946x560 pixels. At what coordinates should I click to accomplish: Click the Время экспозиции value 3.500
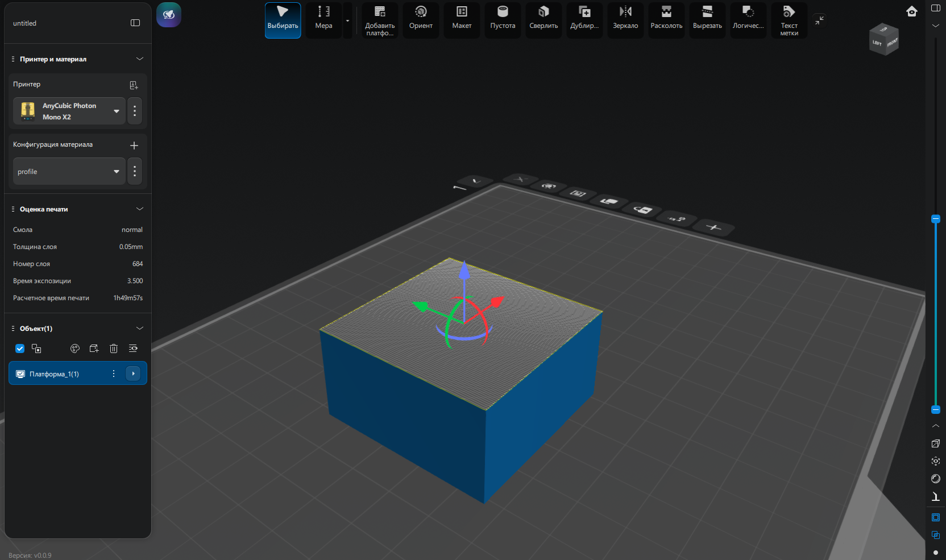135,281
